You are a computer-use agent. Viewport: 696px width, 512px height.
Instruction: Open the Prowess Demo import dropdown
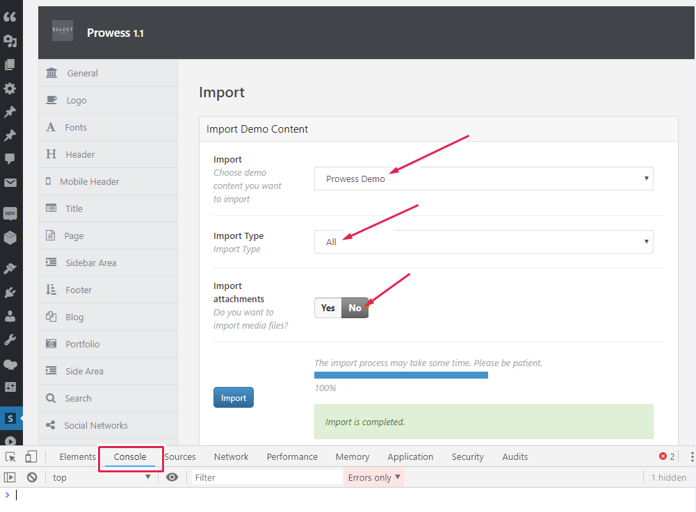tap(483, 179)
